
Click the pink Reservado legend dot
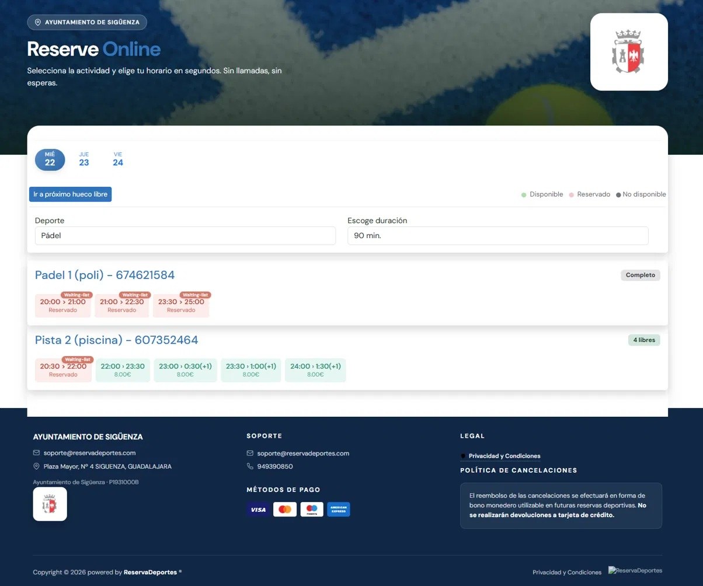tap(572, 195)
